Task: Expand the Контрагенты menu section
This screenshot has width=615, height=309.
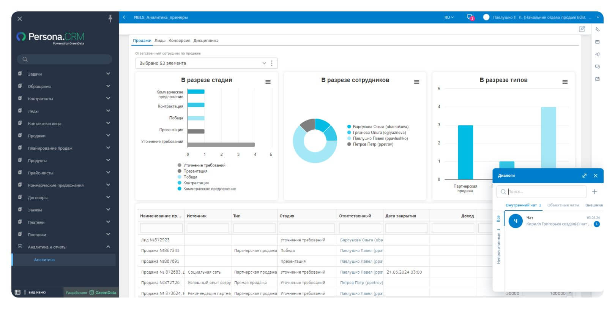Action: tap(108, 98)
